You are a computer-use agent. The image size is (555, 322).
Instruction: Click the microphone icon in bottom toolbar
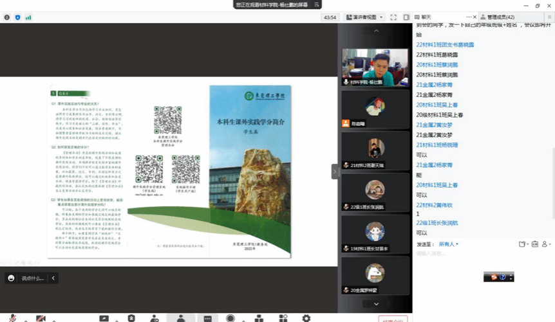click(x=12, y=318)
